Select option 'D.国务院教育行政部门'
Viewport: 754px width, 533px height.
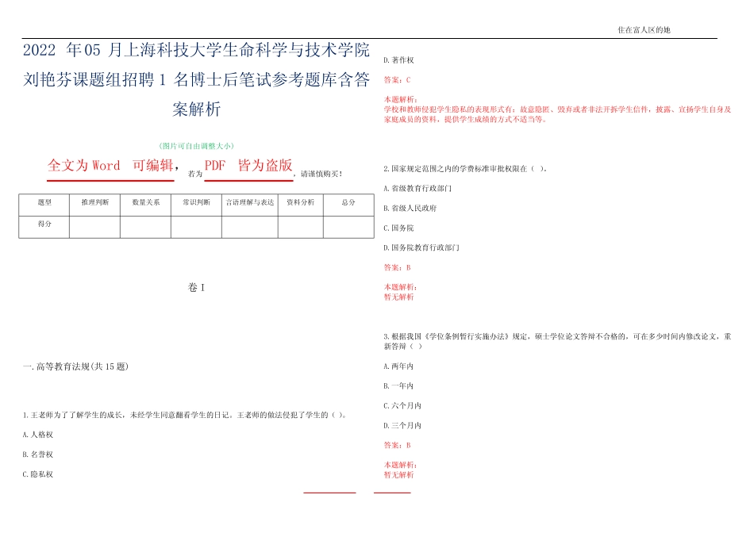[x=421, y=247]
